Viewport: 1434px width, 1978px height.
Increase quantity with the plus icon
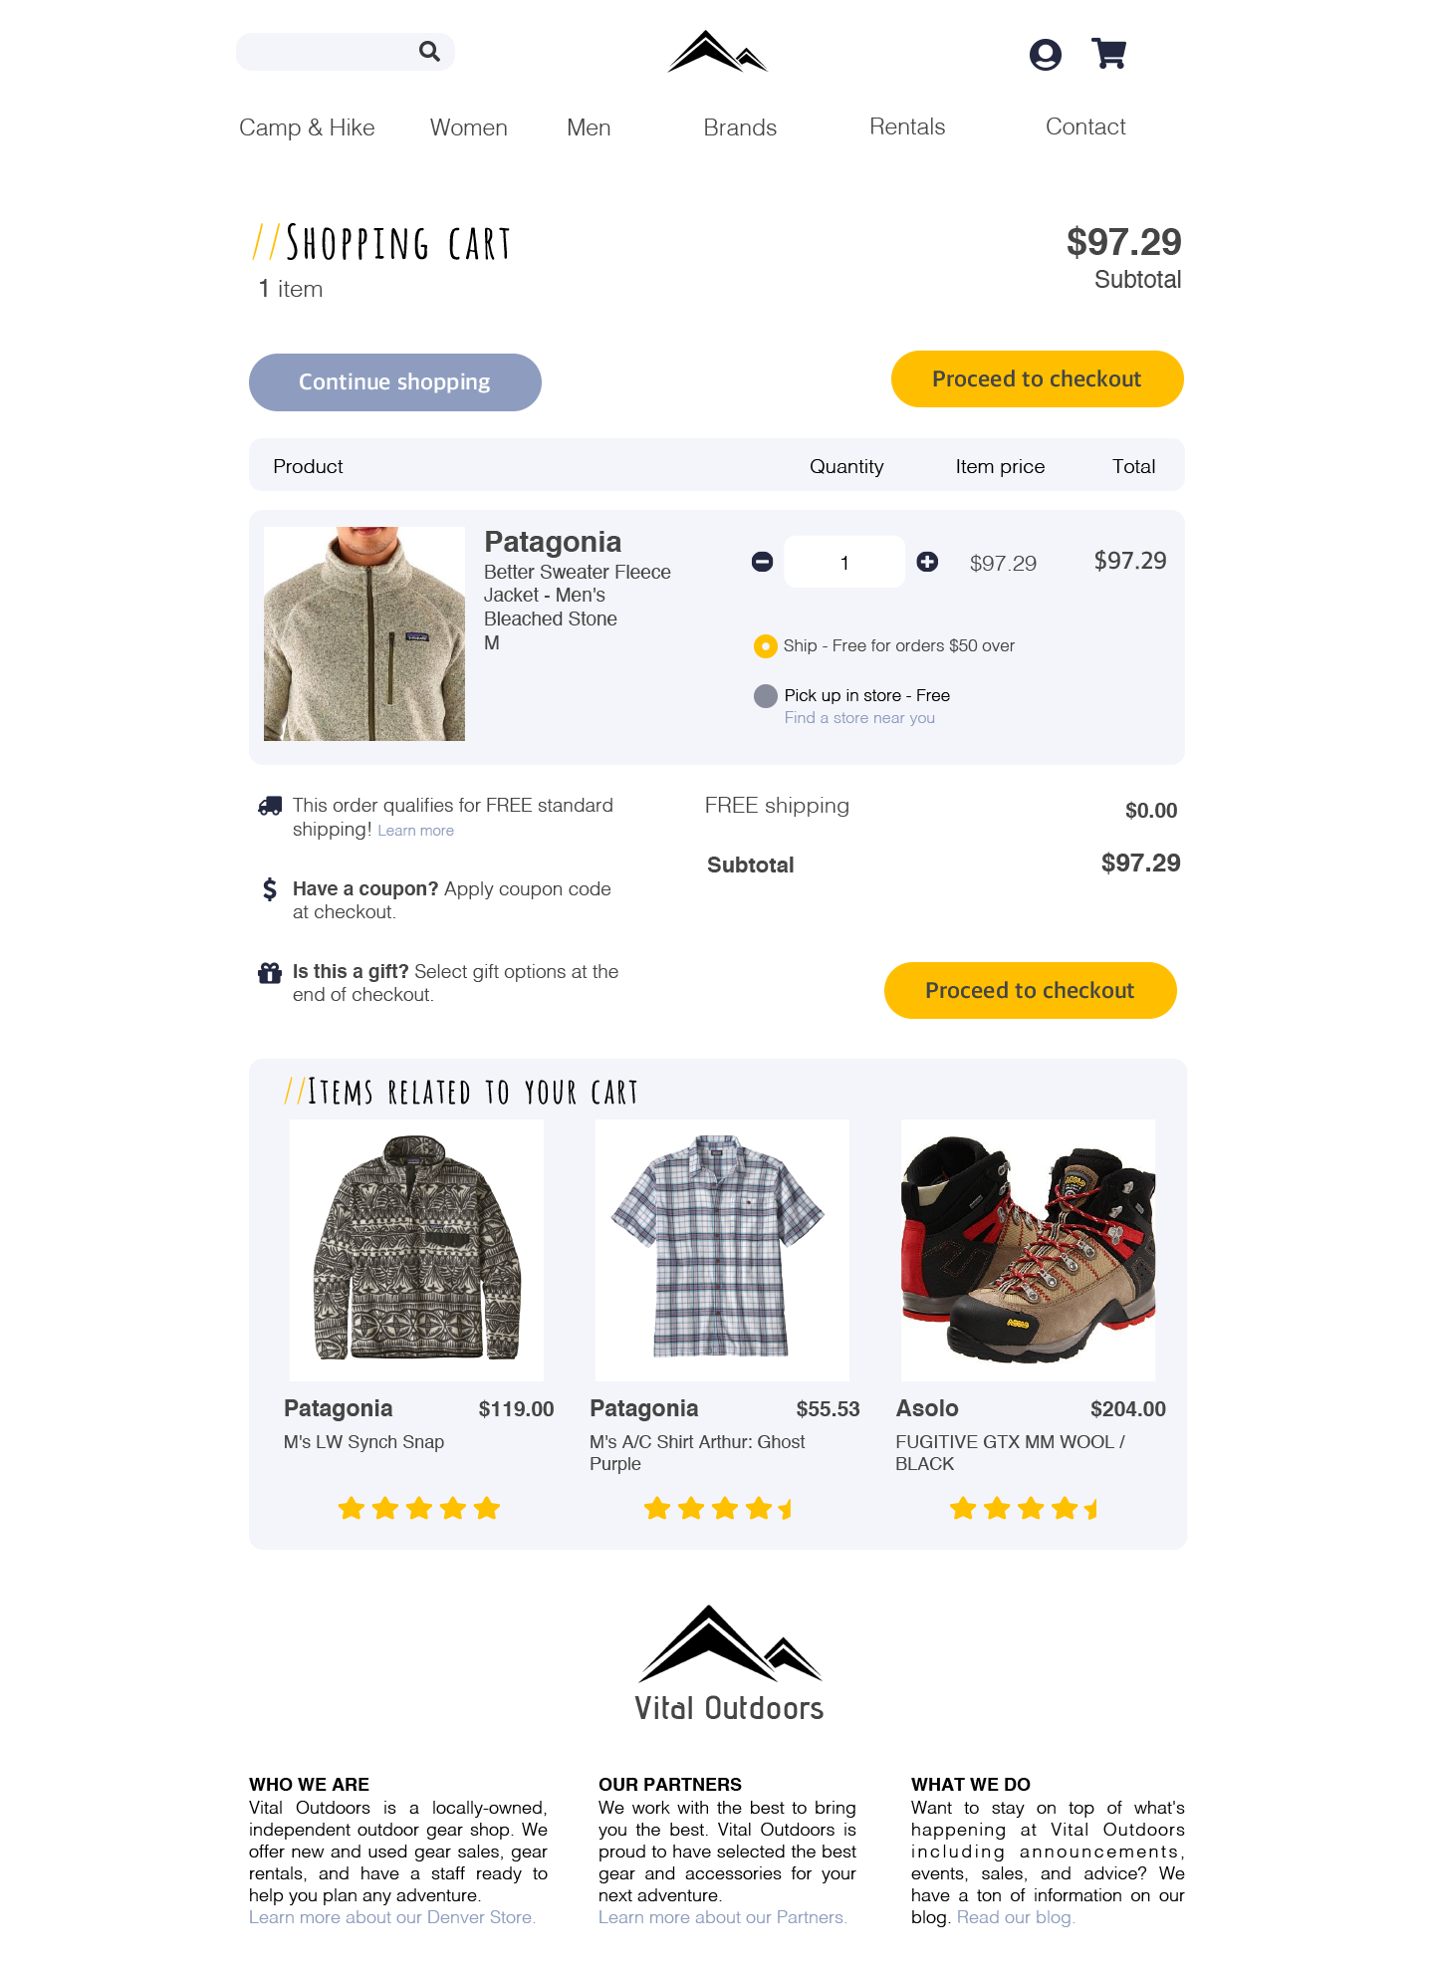tap(927, 562)
